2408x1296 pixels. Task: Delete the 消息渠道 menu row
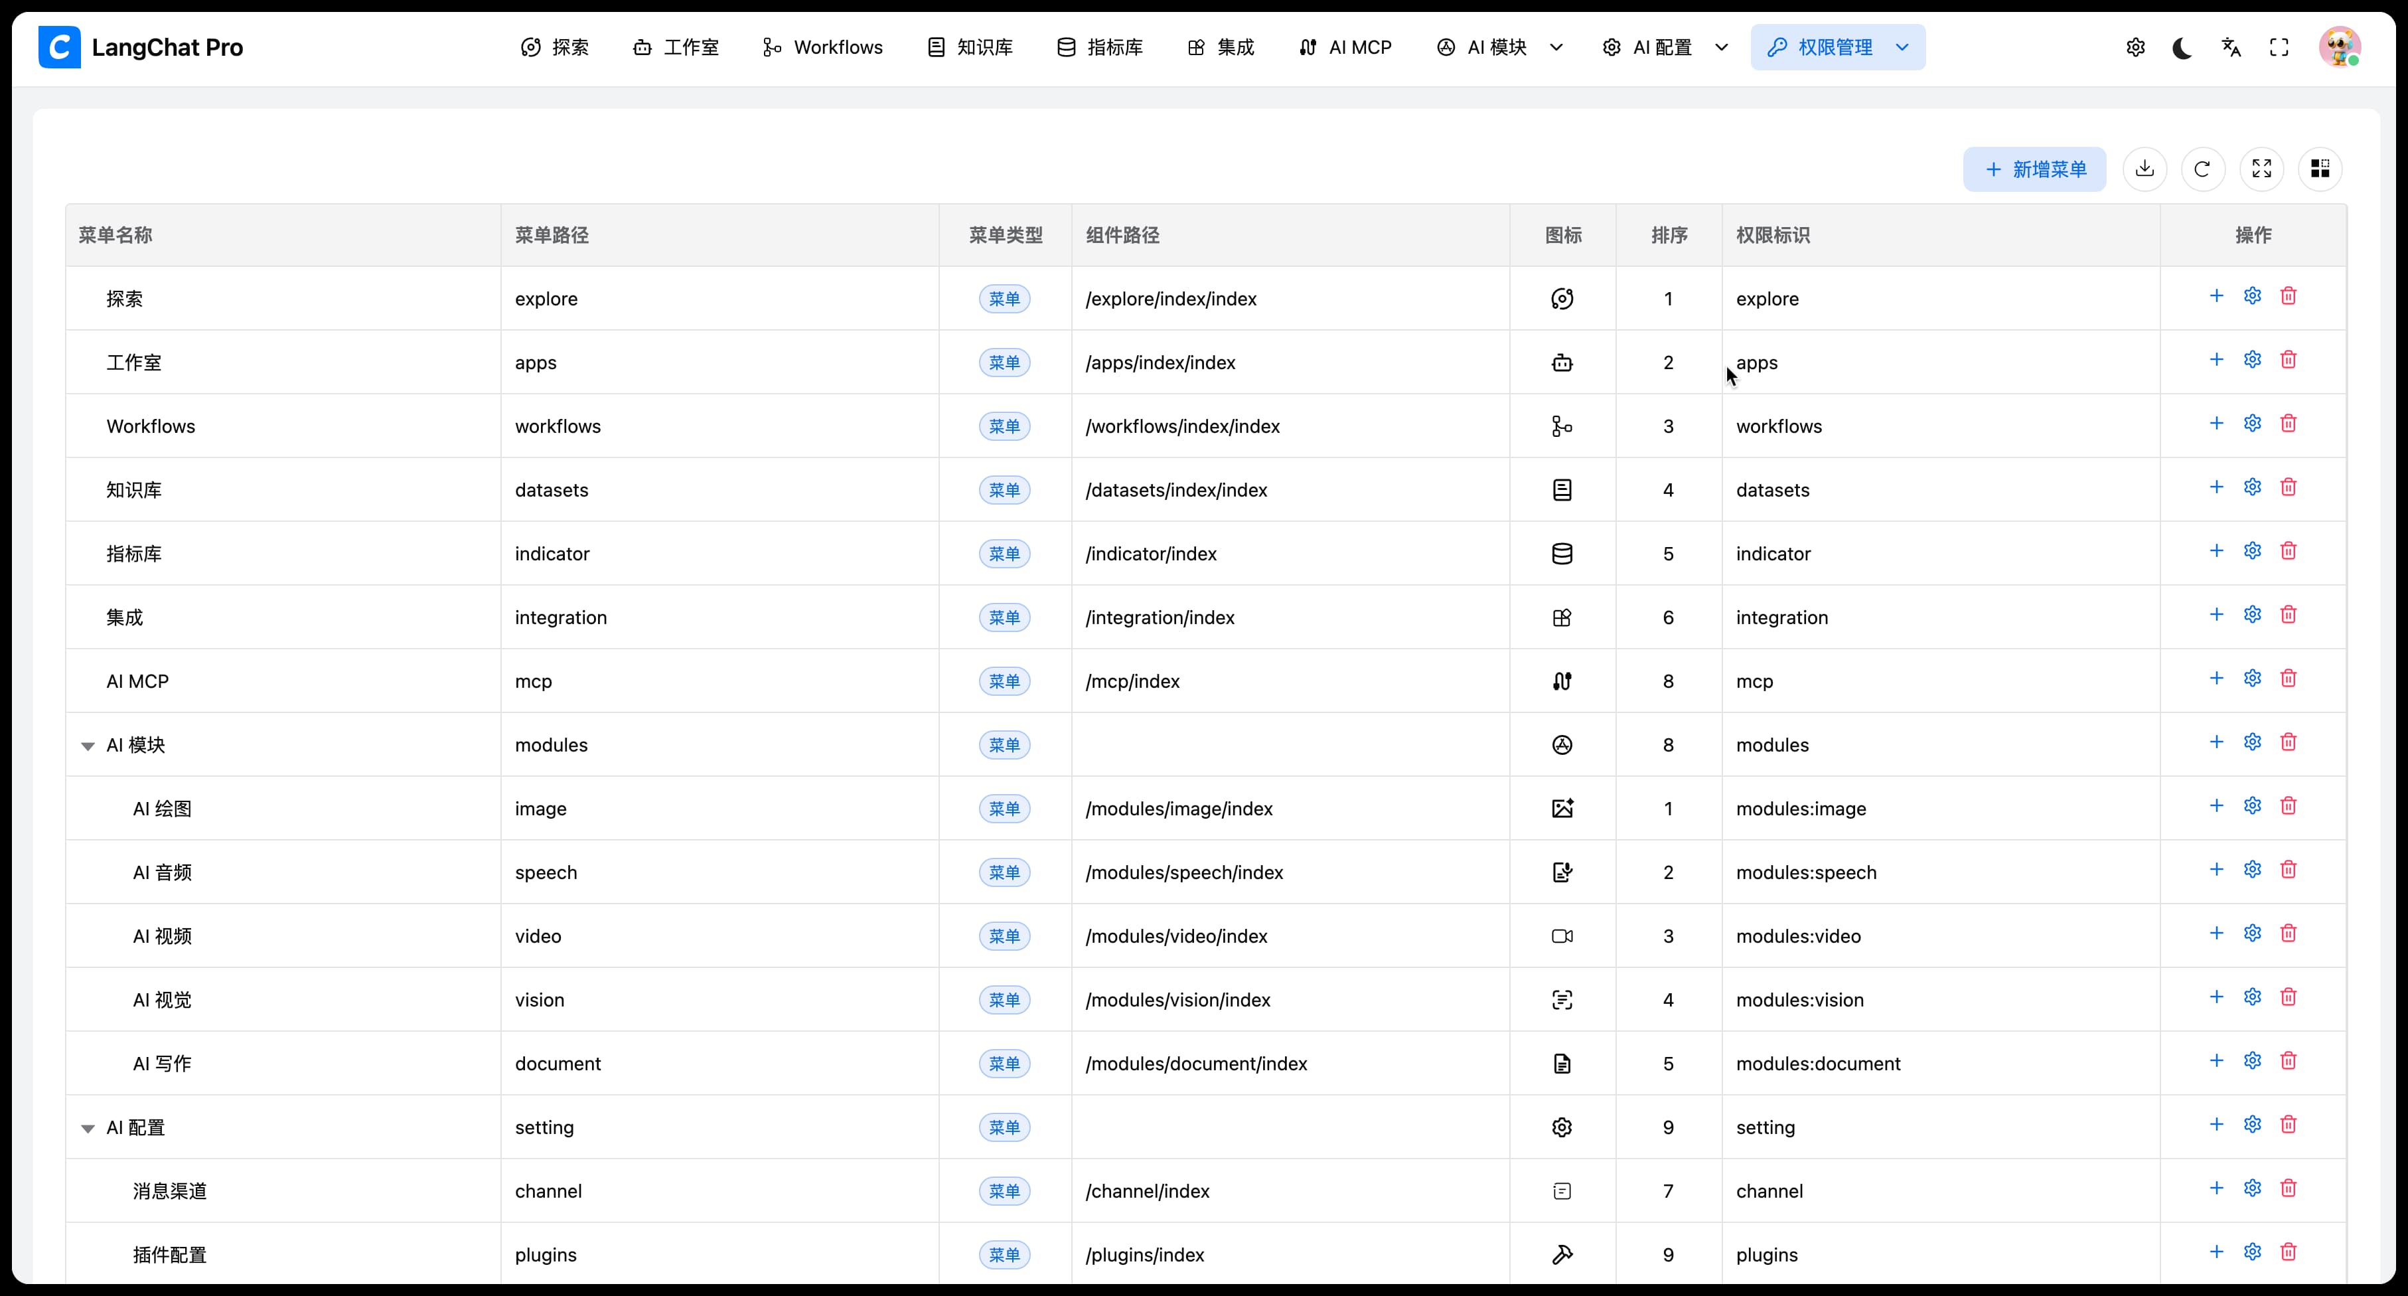(x=2289, y=1188)
